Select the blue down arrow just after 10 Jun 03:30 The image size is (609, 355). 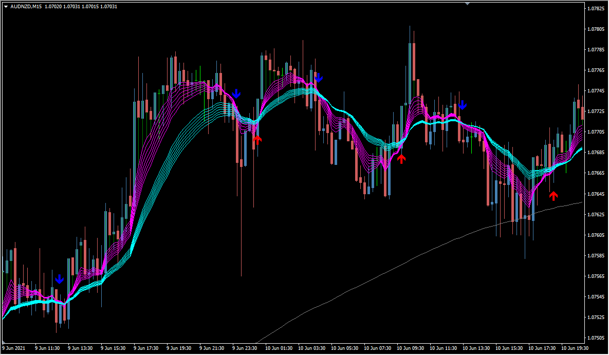(x=319, y=78)
